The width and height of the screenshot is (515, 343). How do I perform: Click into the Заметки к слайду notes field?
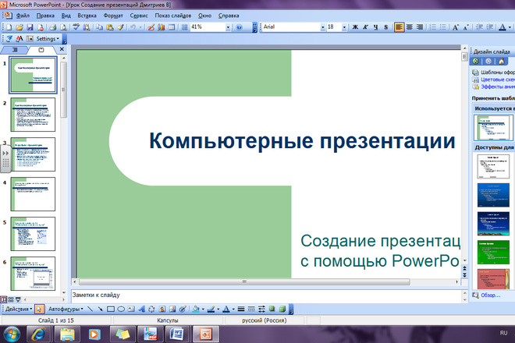tap(266, 295)
